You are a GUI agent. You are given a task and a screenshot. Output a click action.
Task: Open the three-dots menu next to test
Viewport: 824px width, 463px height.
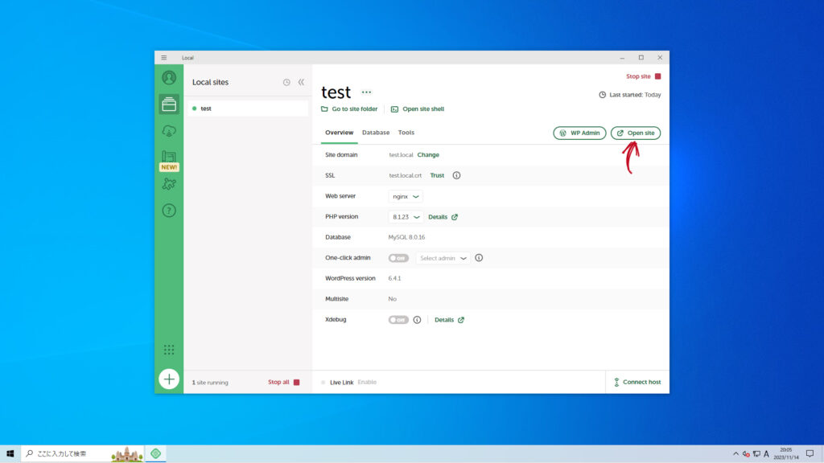click(366, 92)
